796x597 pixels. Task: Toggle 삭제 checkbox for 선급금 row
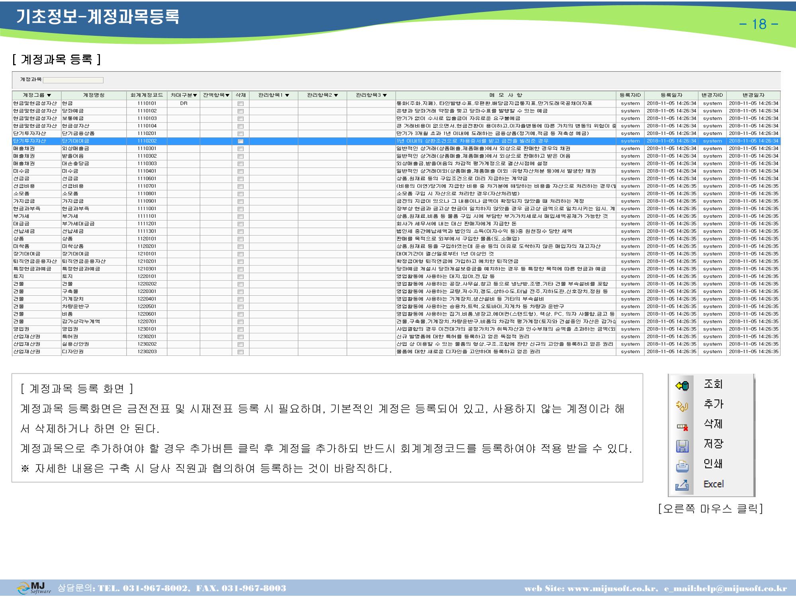(241, 179)
